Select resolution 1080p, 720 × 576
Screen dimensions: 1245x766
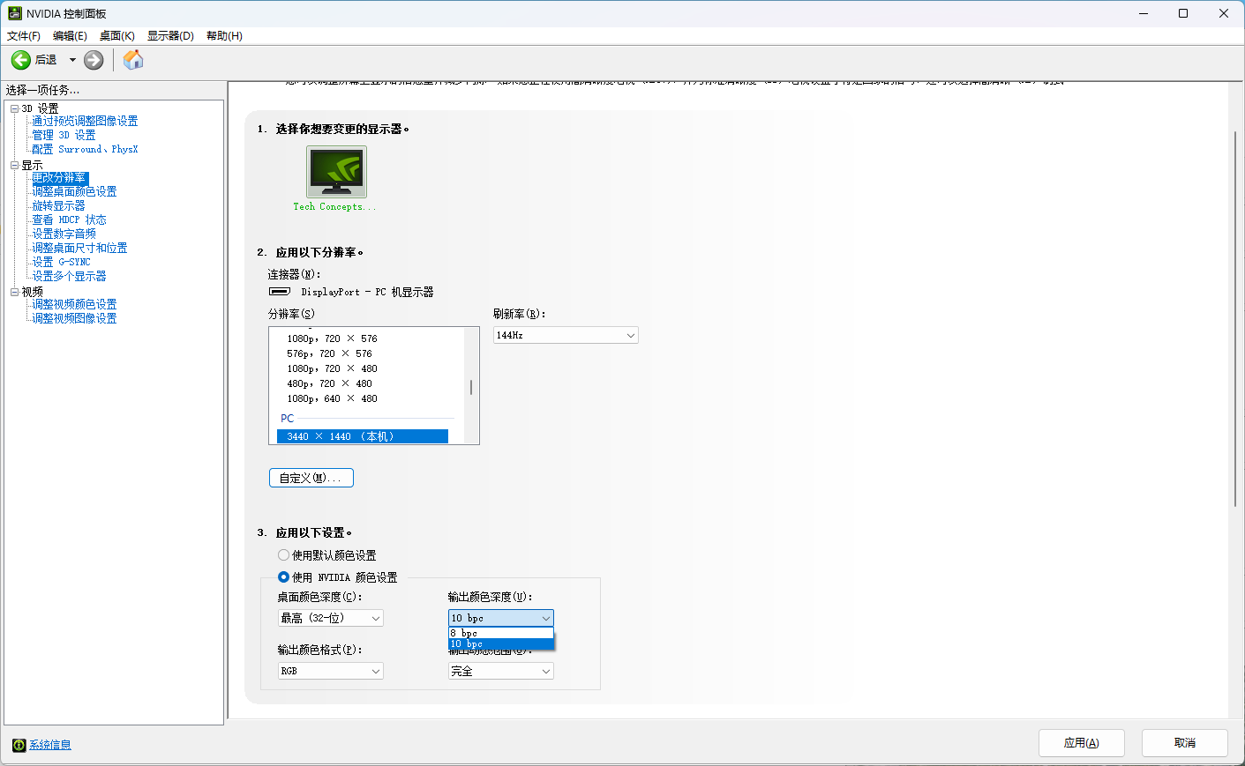(x=332, y=338)
